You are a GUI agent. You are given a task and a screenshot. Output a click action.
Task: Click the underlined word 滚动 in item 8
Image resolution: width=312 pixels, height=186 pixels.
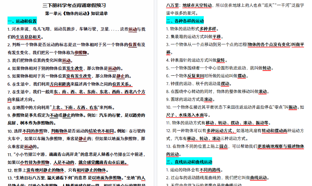263,92
